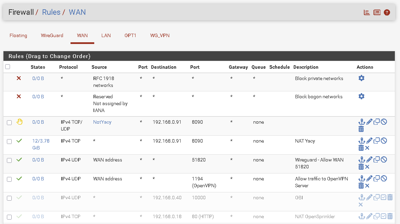Tick checkbox for OpenVPN Server rule

[9, 179]
